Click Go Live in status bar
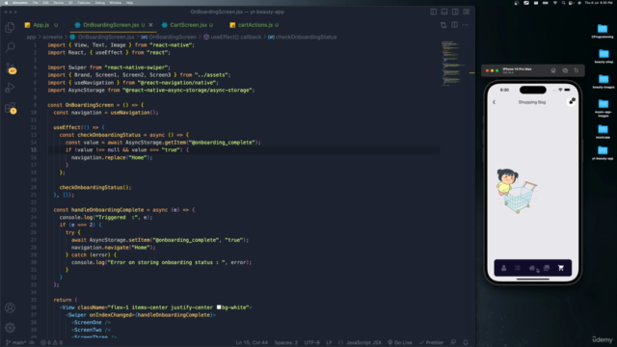The image size is (617, 347). pos(400,343)
